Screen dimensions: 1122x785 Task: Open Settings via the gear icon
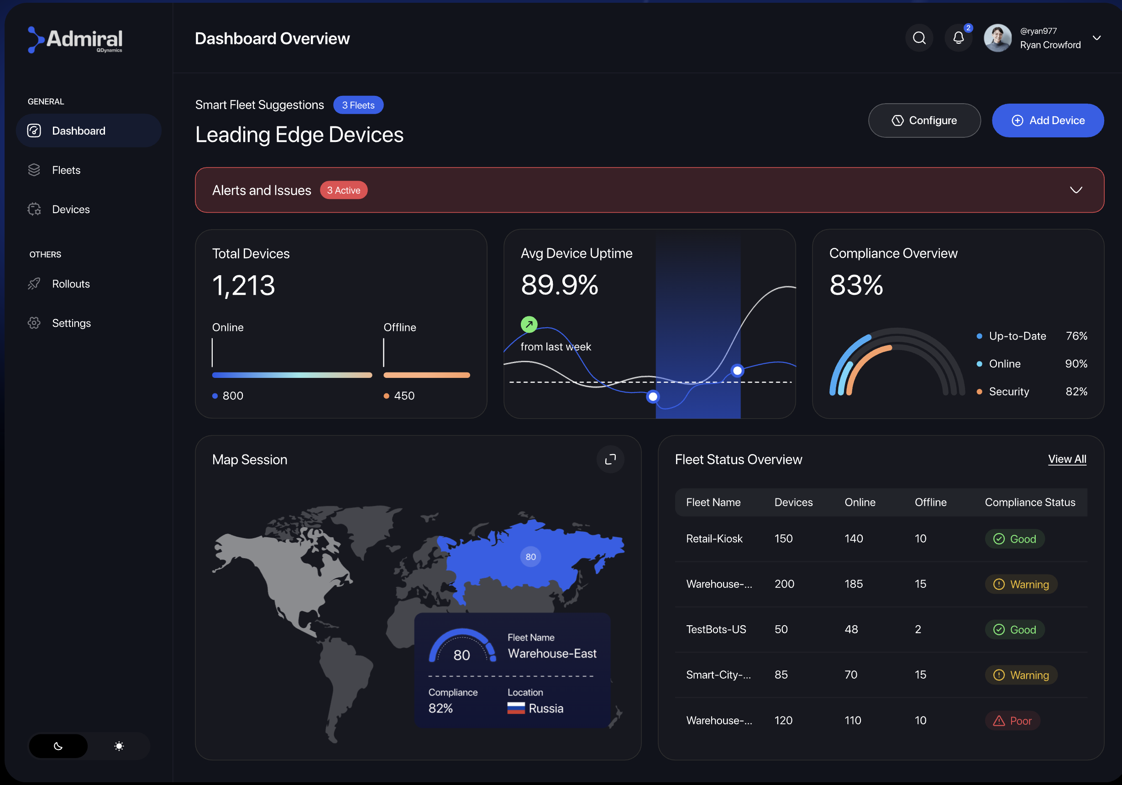click(x=34, y=323)
